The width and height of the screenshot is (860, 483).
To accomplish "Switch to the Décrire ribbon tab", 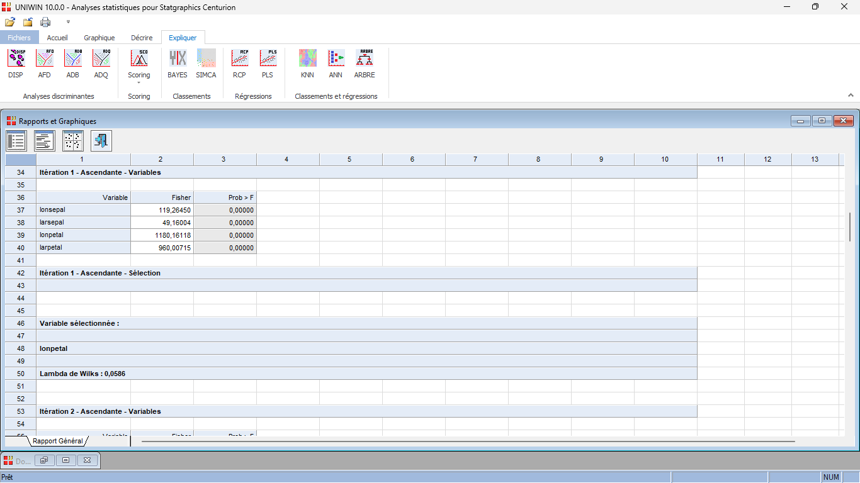I will click(142, 38).
